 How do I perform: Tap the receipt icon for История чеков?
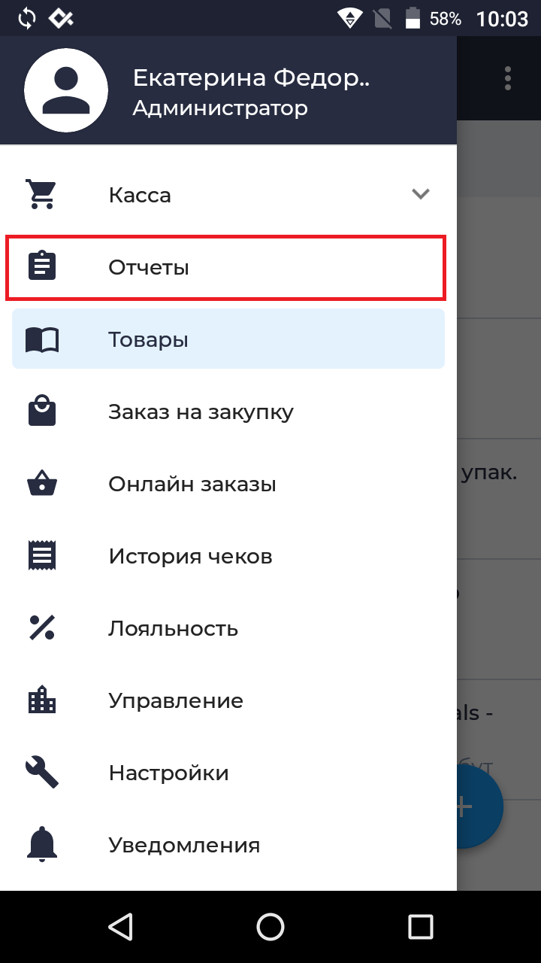[x=42, y=556]
